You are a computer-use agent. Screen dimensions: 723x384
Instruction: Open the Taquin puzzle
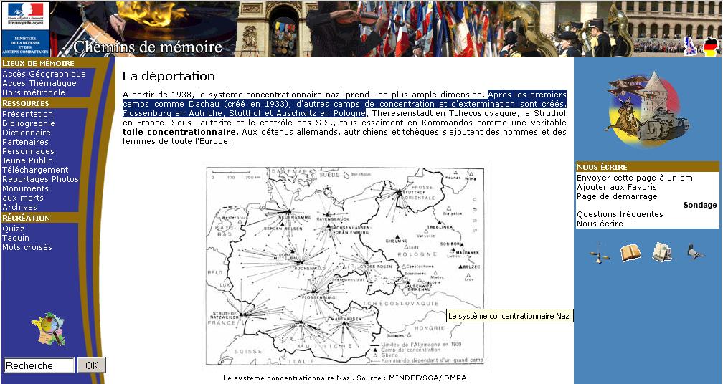pos(15,238)
